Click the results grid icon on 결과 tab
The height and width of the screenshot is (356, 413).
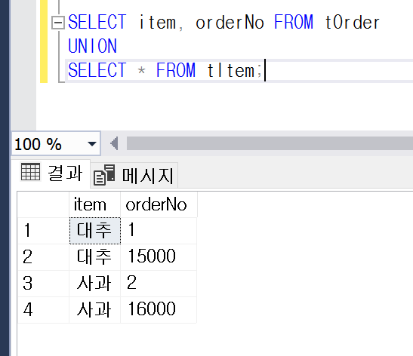30,171
